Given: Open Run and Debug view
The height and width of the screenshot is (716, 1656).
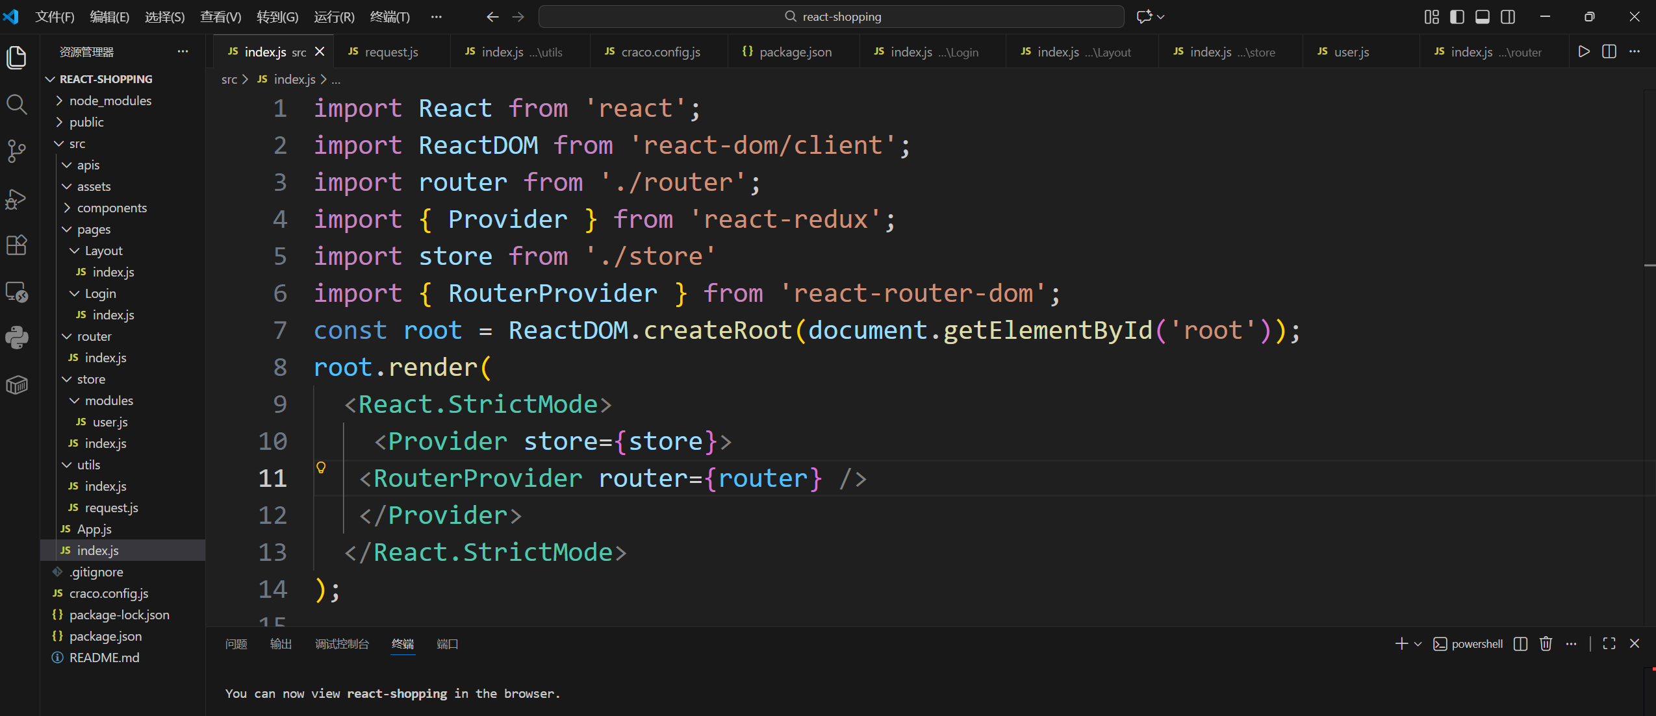Looking at the screenshot, I should pyautogui.click(x=16, y=199).
